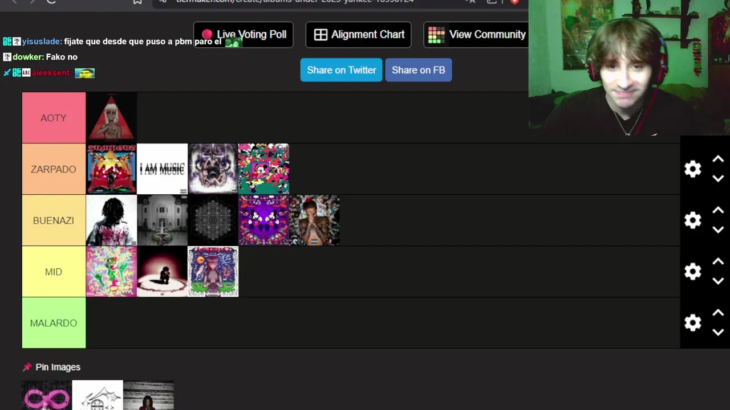730x410 pixels.
Task: Click the BUENAZI tier label
Action: 54,220
